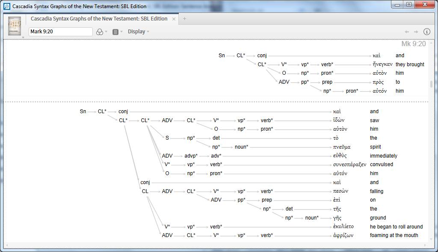
Task: Click Greek word ἐκυλίετο
Action: (343, 226)
